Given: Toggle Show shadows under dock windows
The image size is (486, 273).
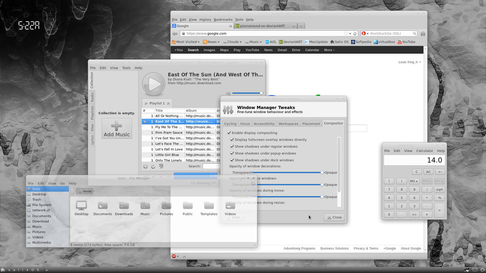Looking at the screenshot, I should pos(232,160).
